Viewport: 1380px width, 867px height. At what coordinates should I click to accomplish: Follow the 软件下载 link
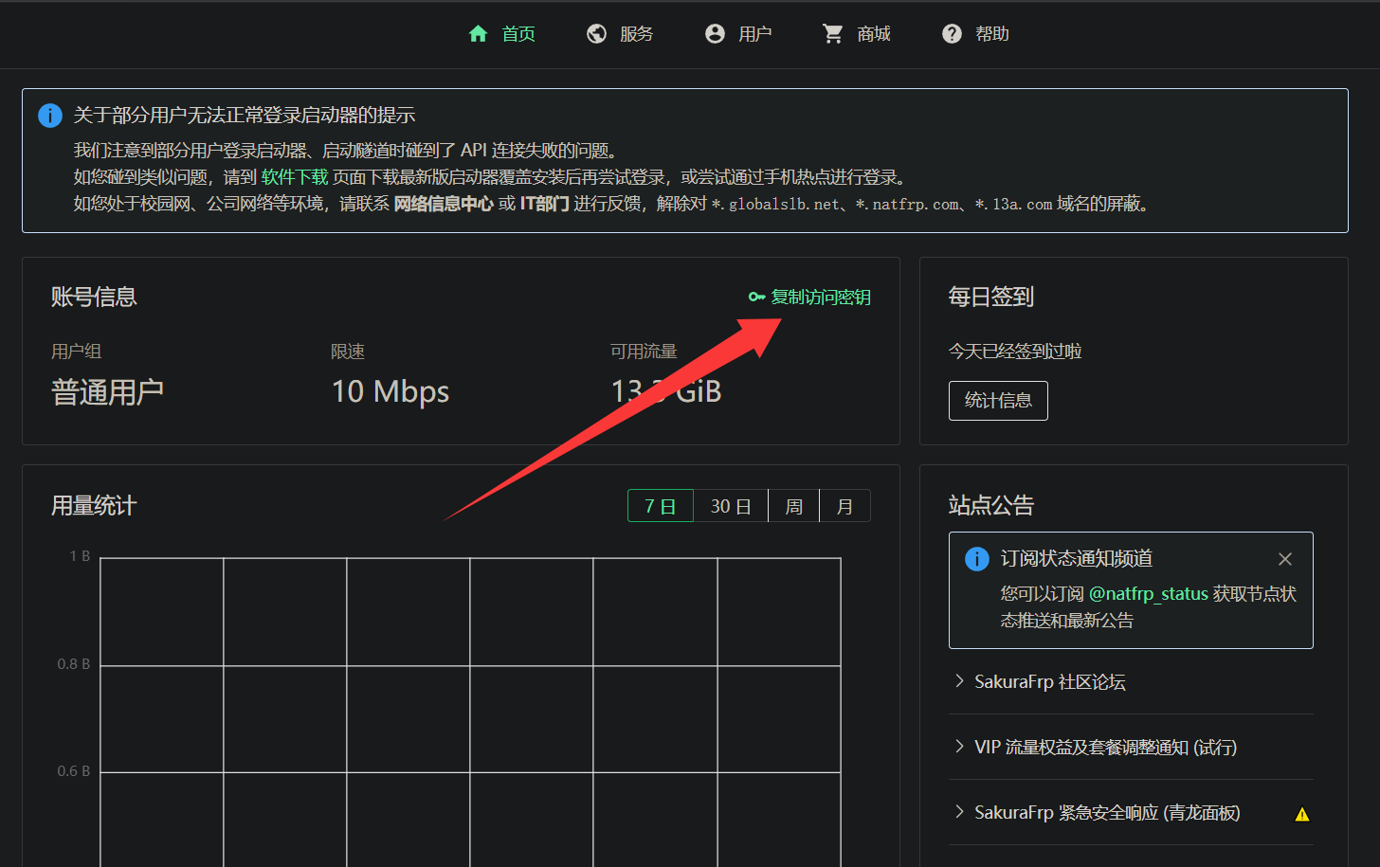coord(295,177)
